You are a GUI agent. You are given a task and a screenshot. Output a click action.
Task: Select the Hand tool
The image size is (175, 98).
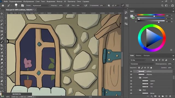pos(2,81)
